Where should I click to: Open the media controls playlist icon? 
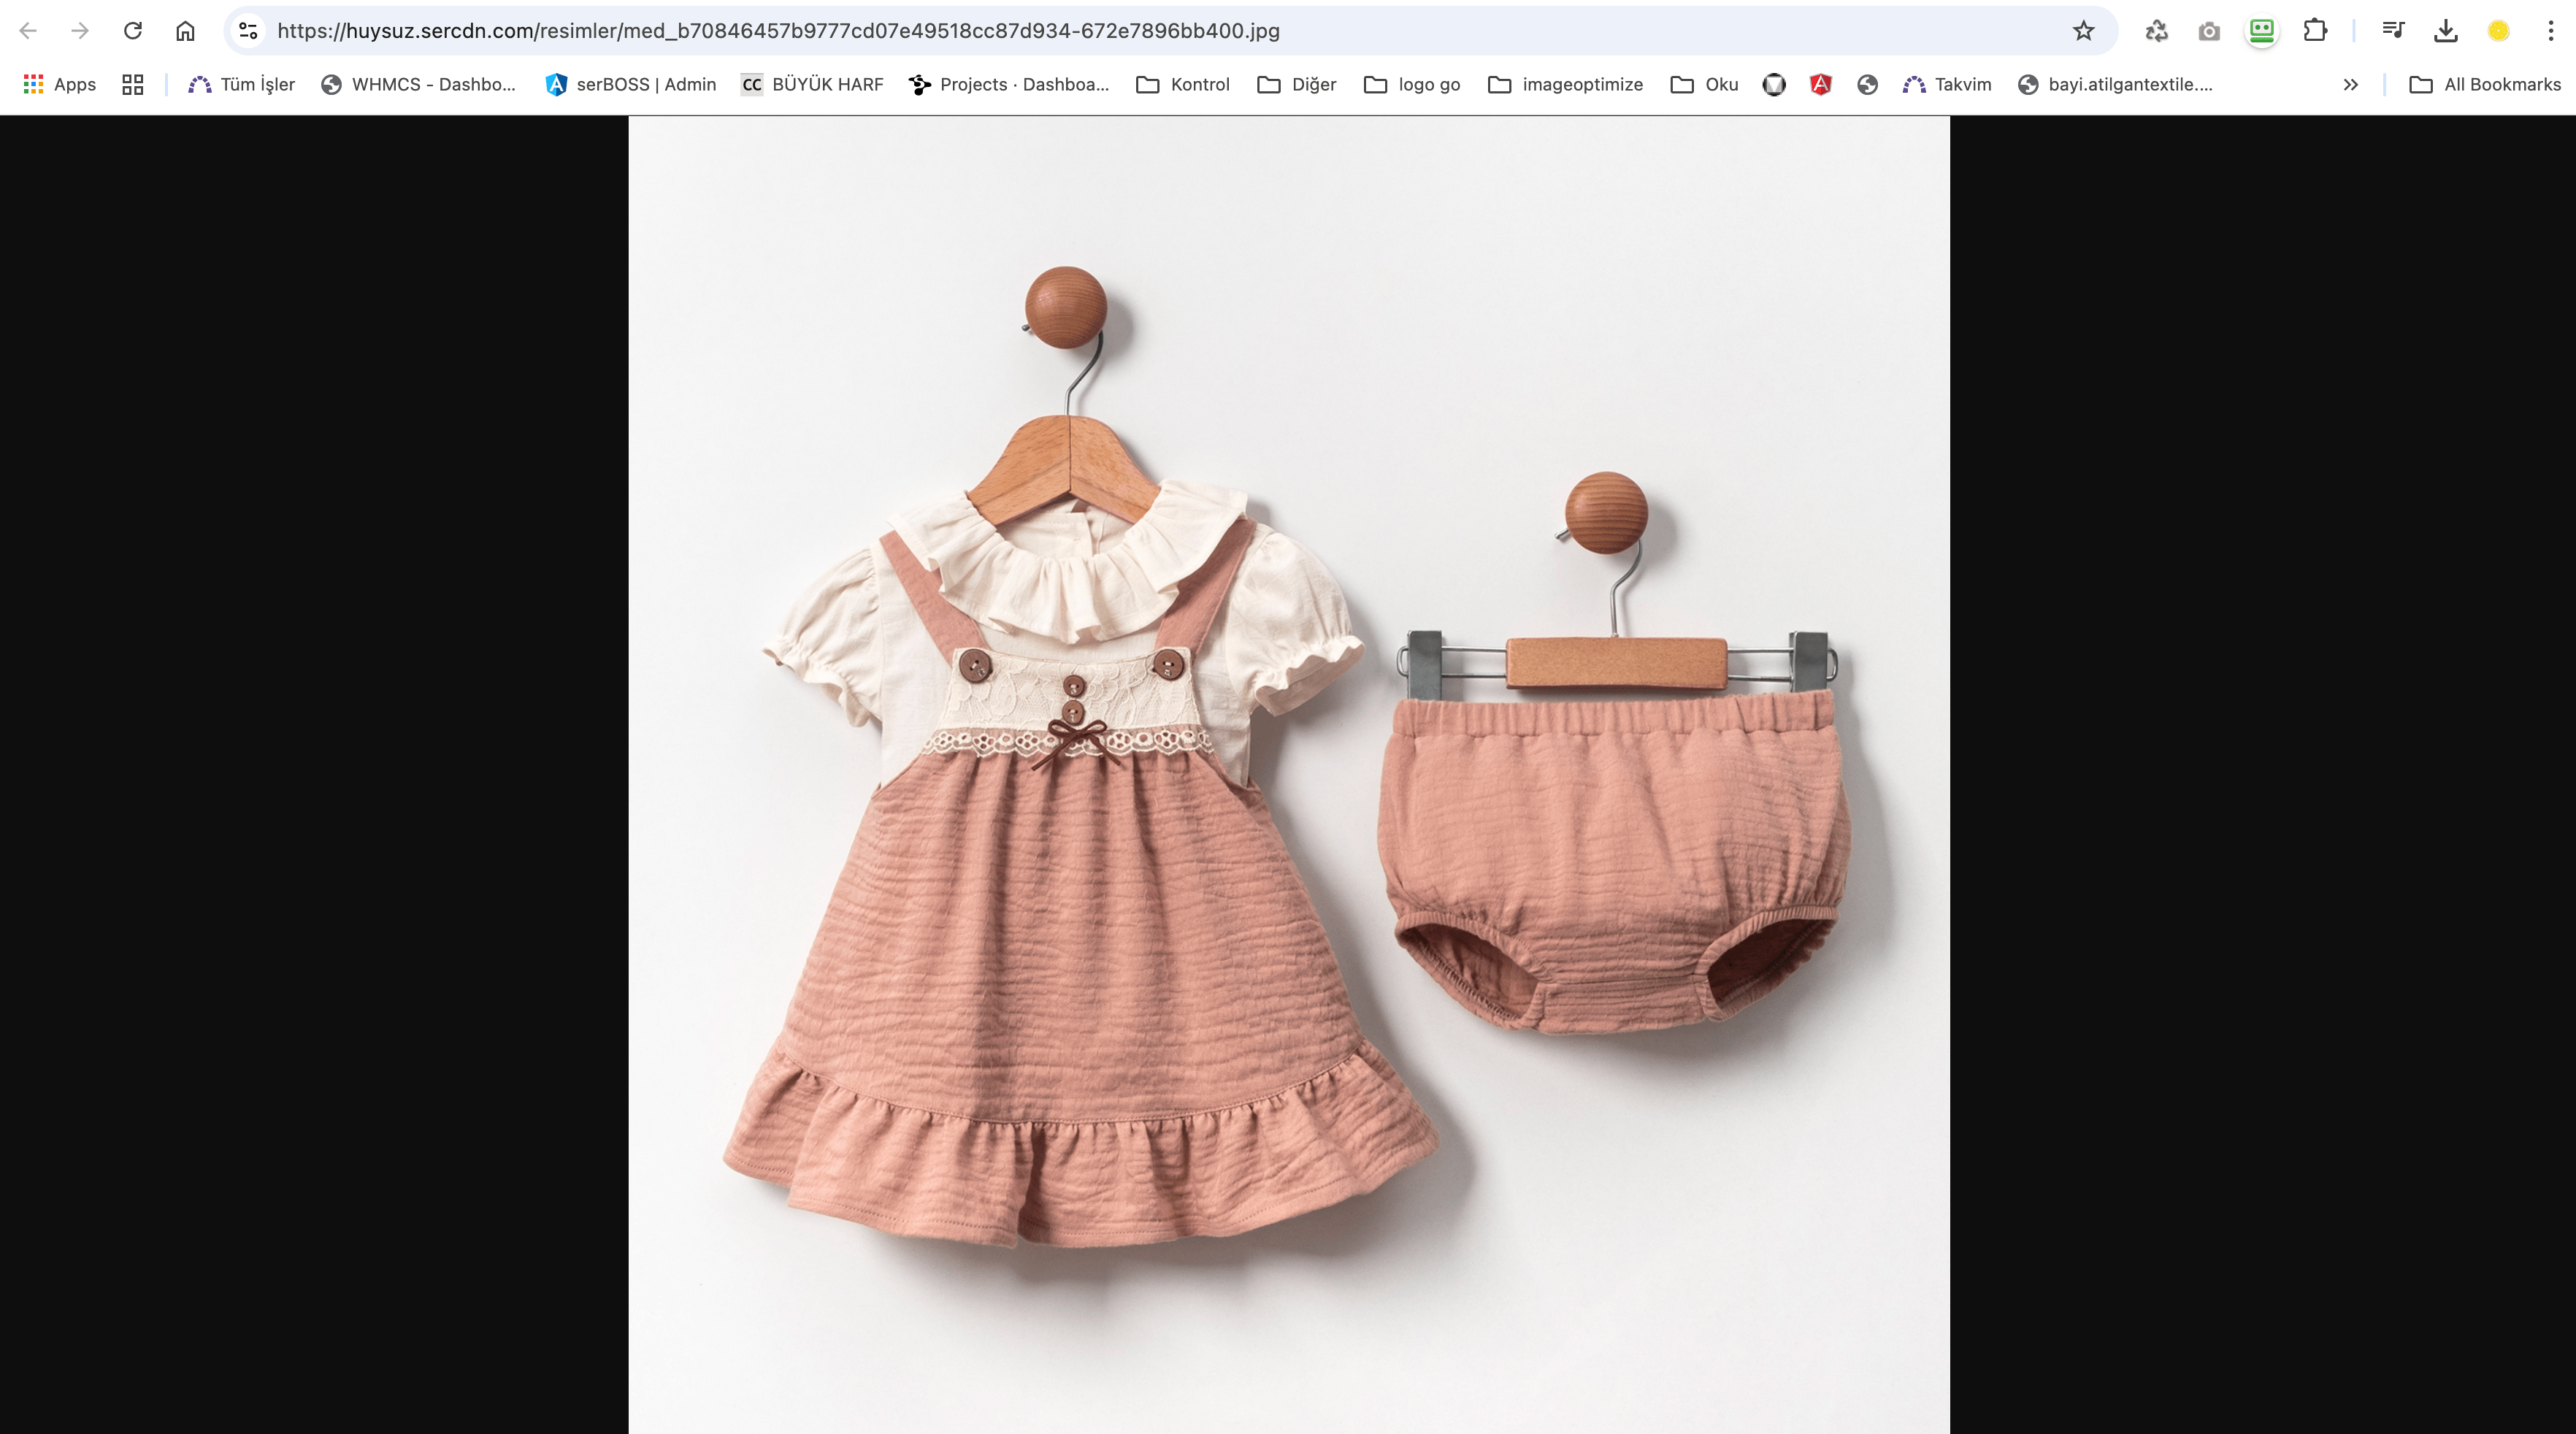(x=2393, y=31)
